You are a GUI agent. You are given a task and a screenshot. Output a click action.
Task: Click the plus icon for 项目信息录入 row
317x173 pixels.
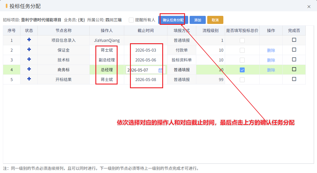pos(29,40)
